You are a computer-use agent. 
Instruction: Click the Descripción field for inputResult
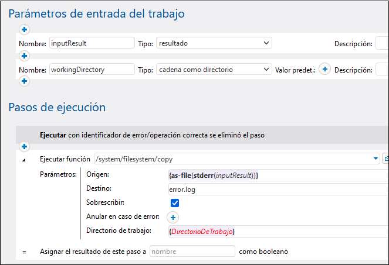(x=381, y=43)
